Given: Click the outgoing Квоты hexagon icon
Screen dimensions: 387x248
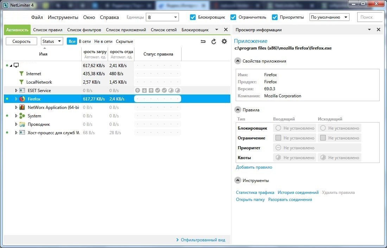Looking at the screenshot, I should point(323,157).
